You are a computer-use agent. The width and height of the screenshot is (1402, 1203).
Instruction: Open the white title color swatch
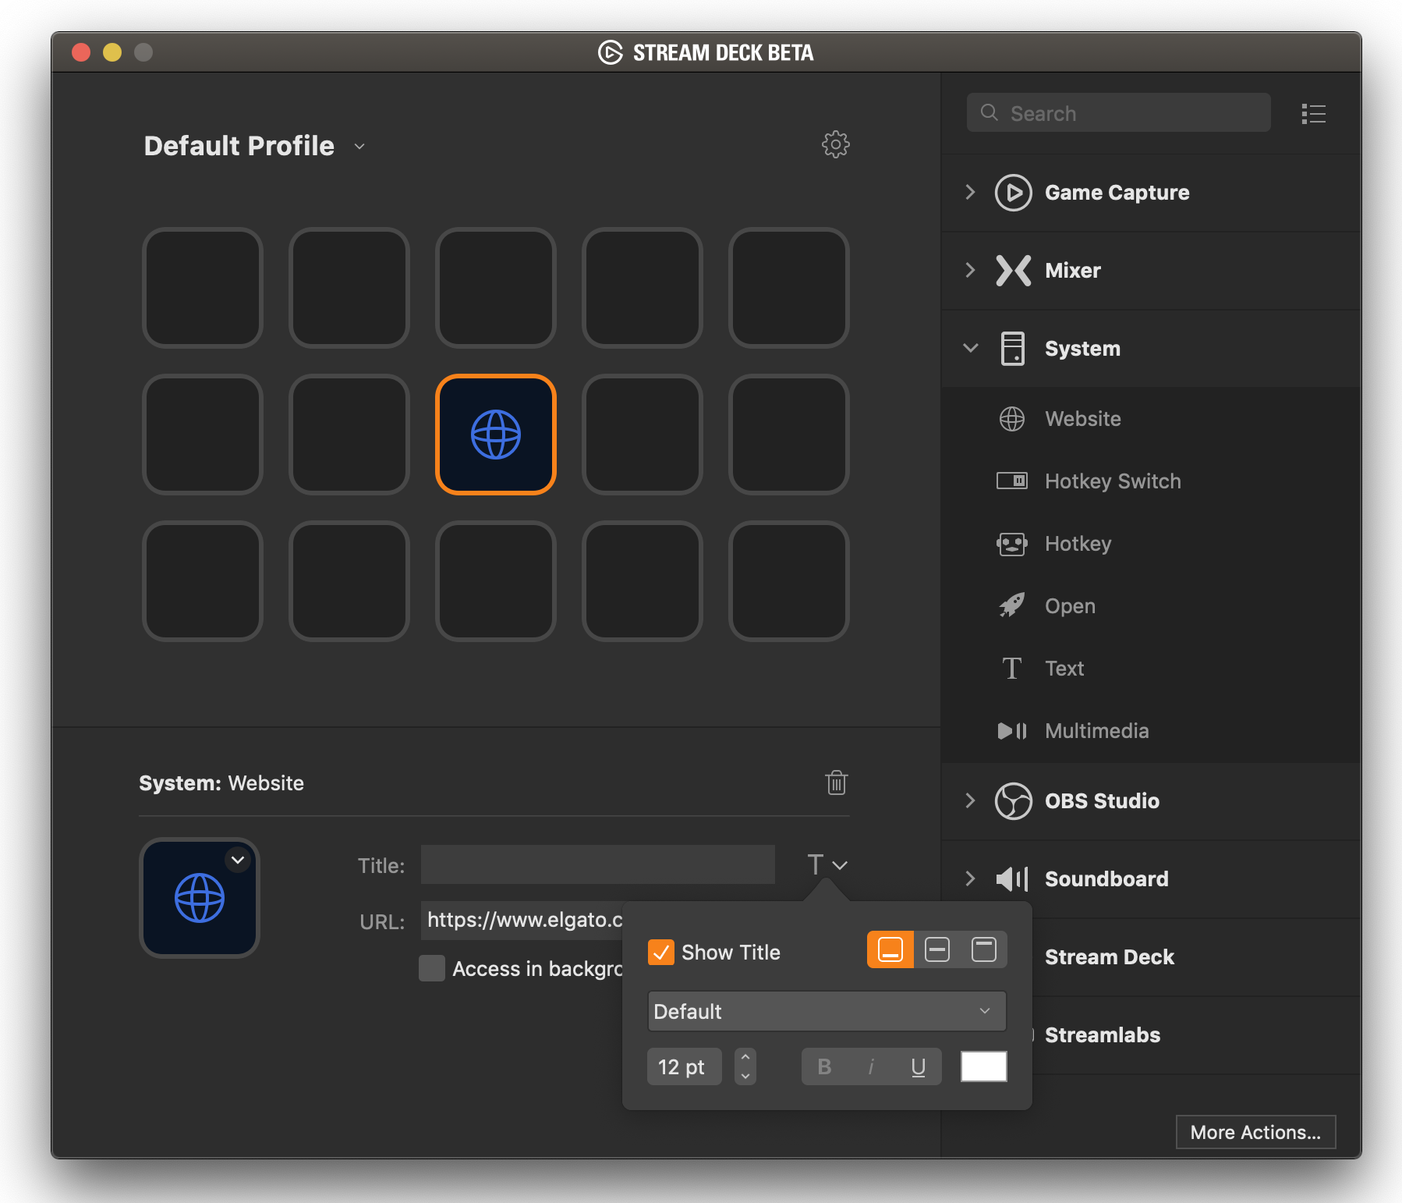pos(983,1066)
